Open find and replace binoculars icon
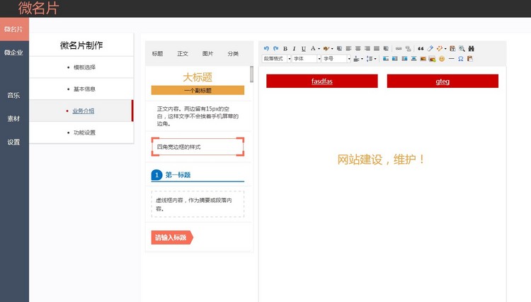The image size is (531, 302). [472, 48]
